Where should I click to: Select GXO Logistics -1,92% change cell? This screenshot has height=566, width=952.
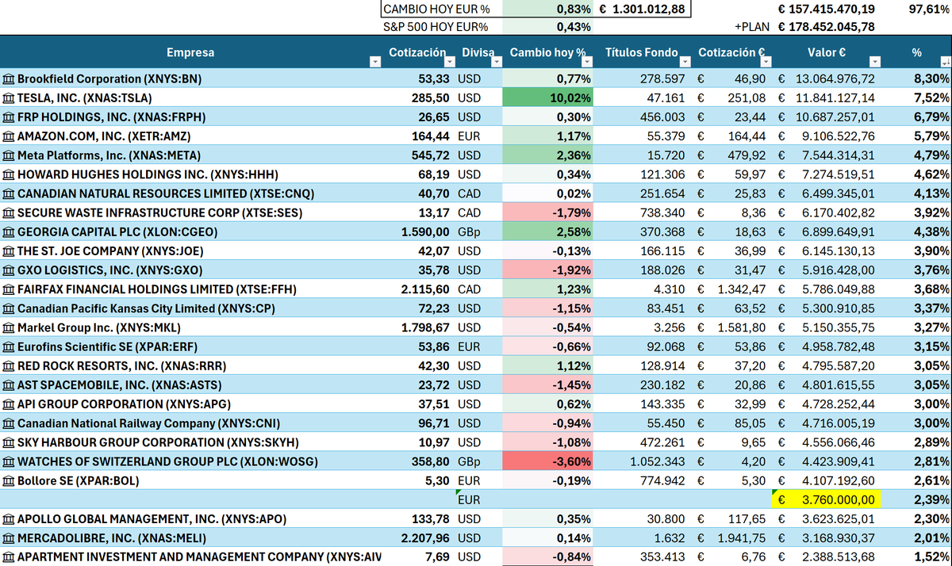pos(548,270)
